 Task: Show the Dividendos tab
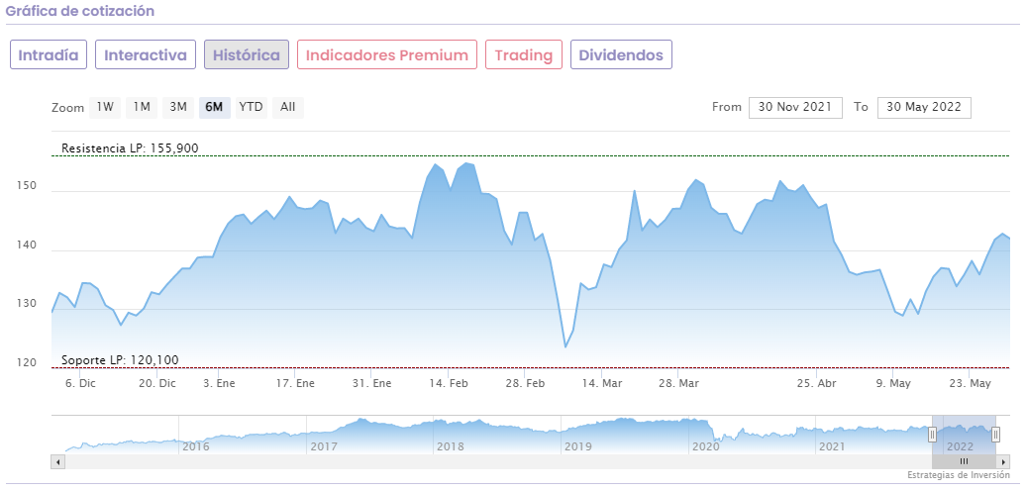pos(621,54)
